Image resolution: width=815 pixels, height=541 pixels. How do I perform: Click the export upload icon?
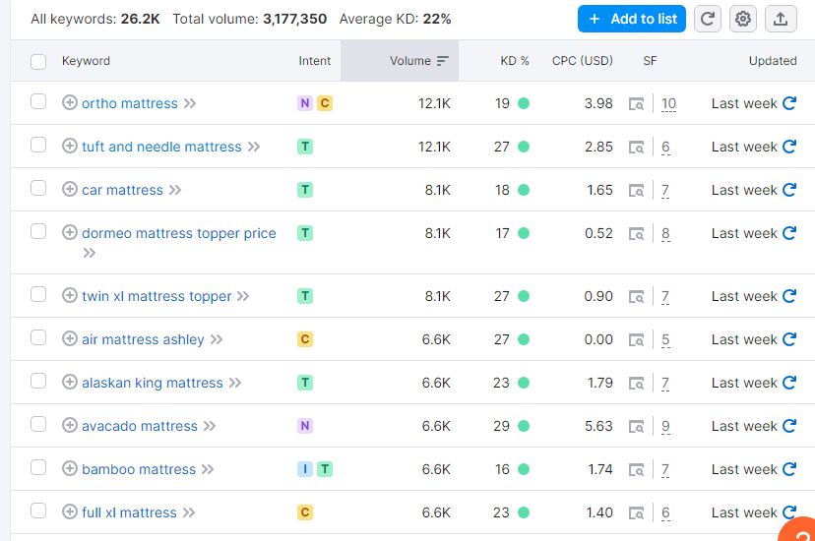pyautogui.click(x=781, y=20)
